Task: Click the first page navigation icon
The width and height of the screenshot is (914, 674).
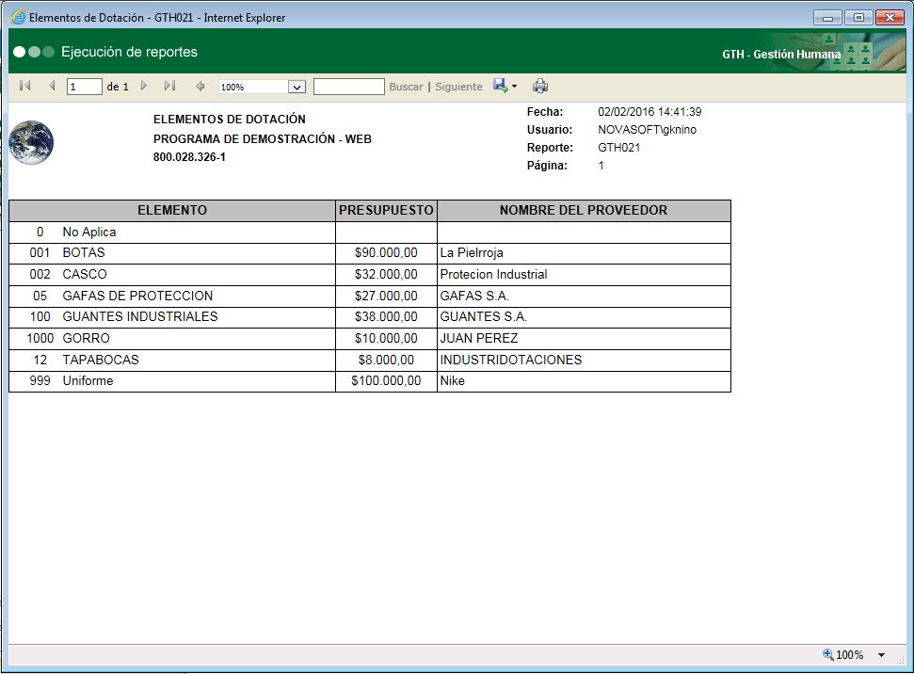Action: (x=24, y=86)
